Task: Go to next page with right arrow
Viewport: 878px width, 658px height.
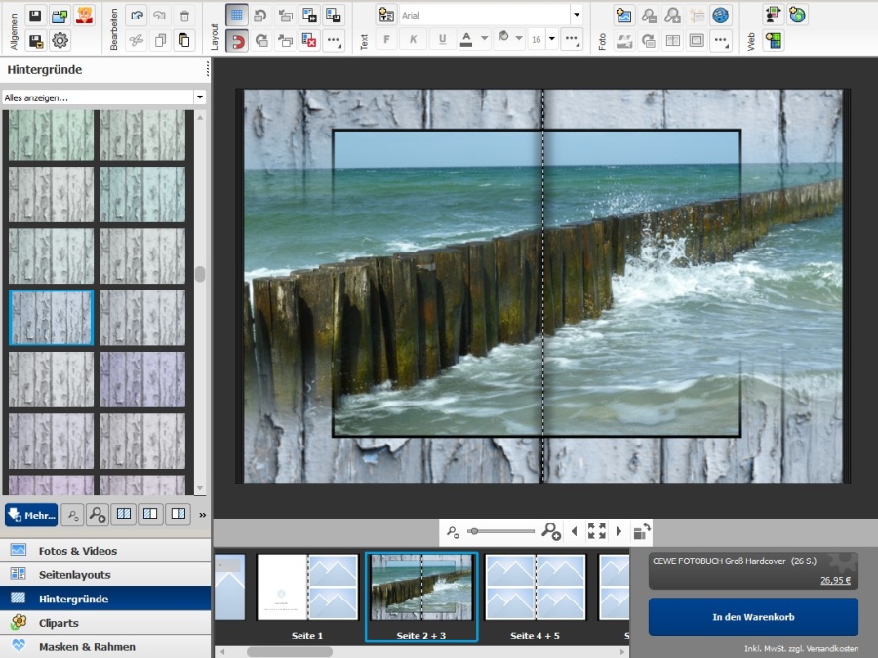Action: point(619,531)
